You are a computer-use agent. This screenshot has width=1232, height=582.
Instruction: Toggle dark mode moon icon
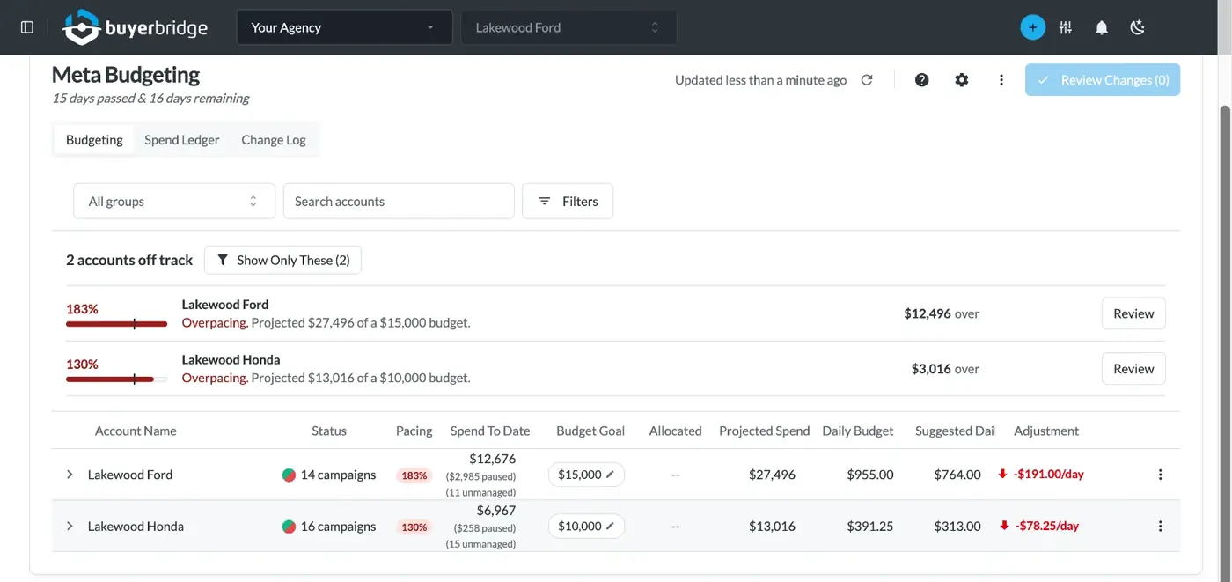[x=1137, y=27]
